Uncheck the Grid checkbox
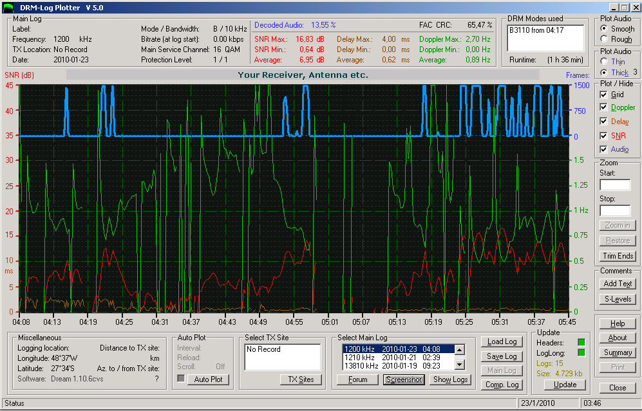This screenshot has width=642, height=411. [603, 95]
